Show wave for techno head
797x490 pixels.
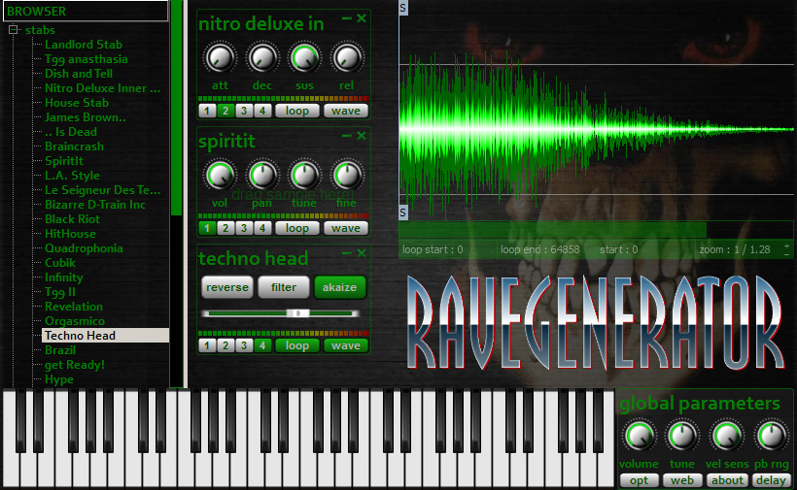point(346,346)
